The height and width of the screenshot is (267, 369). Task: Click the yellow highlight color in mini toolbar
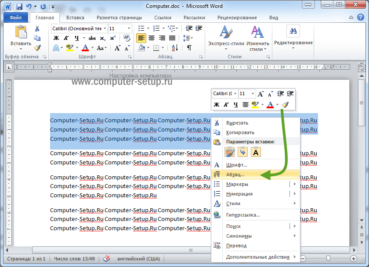(x=255, y=105)
